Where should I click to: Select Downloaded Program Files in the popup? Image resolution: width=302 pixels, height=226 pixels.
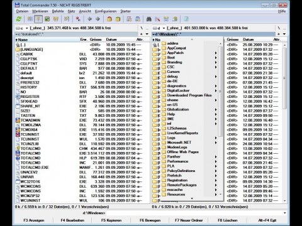pos(190,95)
